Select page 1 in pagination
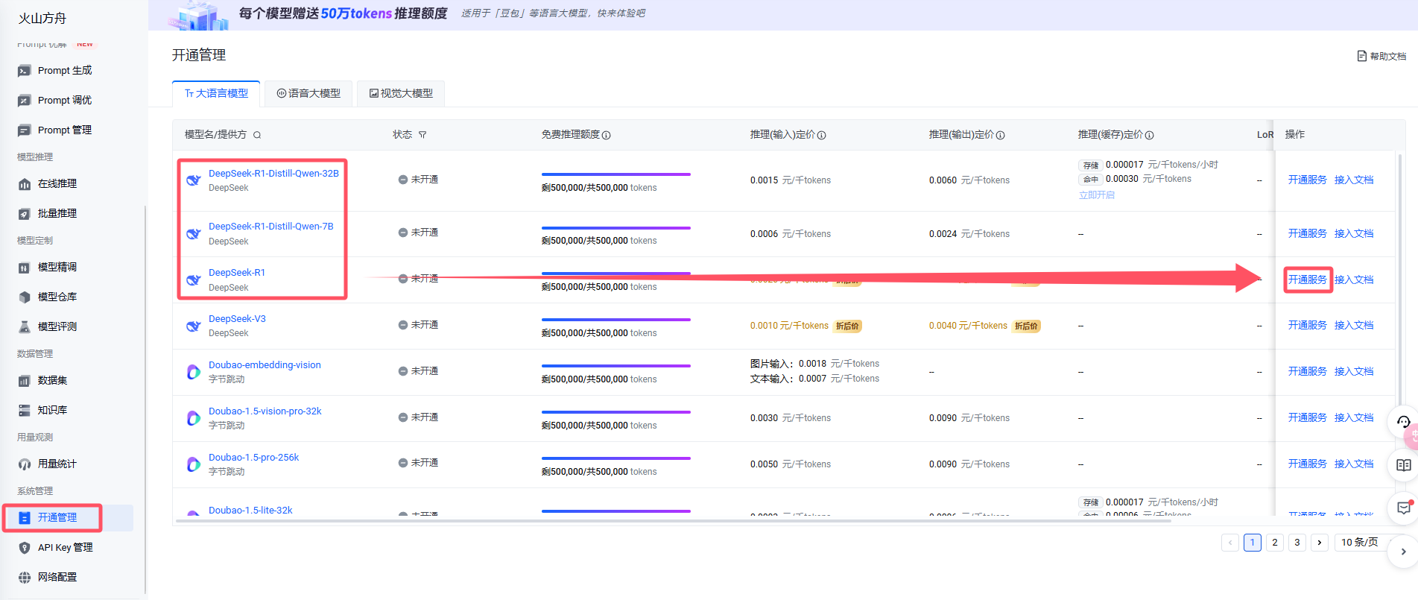 1253,542
